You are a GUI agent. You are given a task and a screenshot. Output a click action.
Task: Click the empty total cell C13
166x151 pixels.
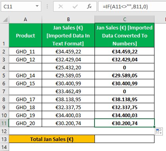(125, 139)
